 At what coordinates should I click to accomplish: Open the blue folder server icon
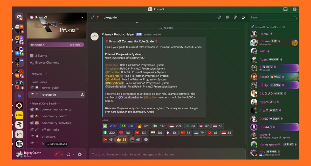point(19,96)
